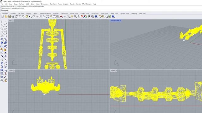Switch to the Drafting tab
This screenshot has height=113, width=202.
coord(134,13)
